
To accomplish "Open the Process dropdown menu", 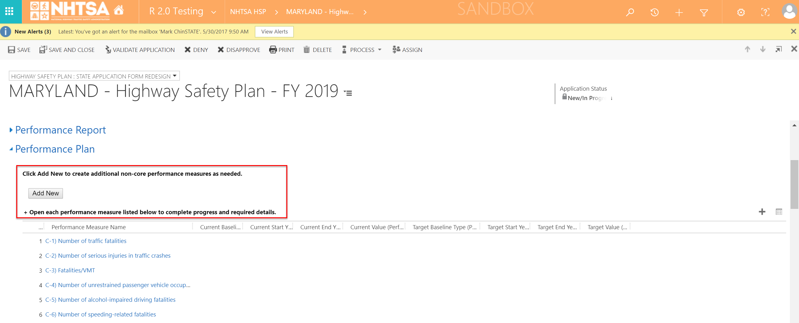I will (x=362, y=50).
